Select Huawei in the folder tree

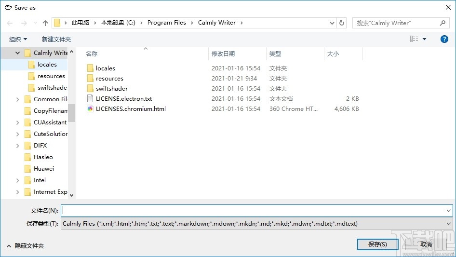click(x=43, y=169)
